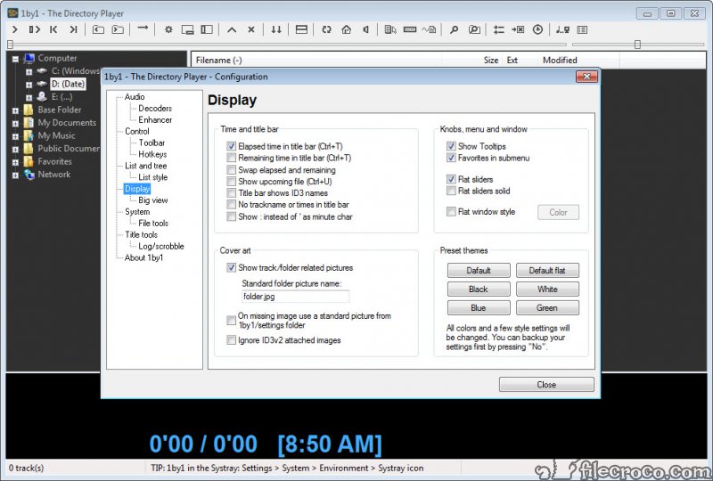Expand the My Documents node
Image resolution: width=713 pixels, height=481 pixels.
tap(15, 123)
